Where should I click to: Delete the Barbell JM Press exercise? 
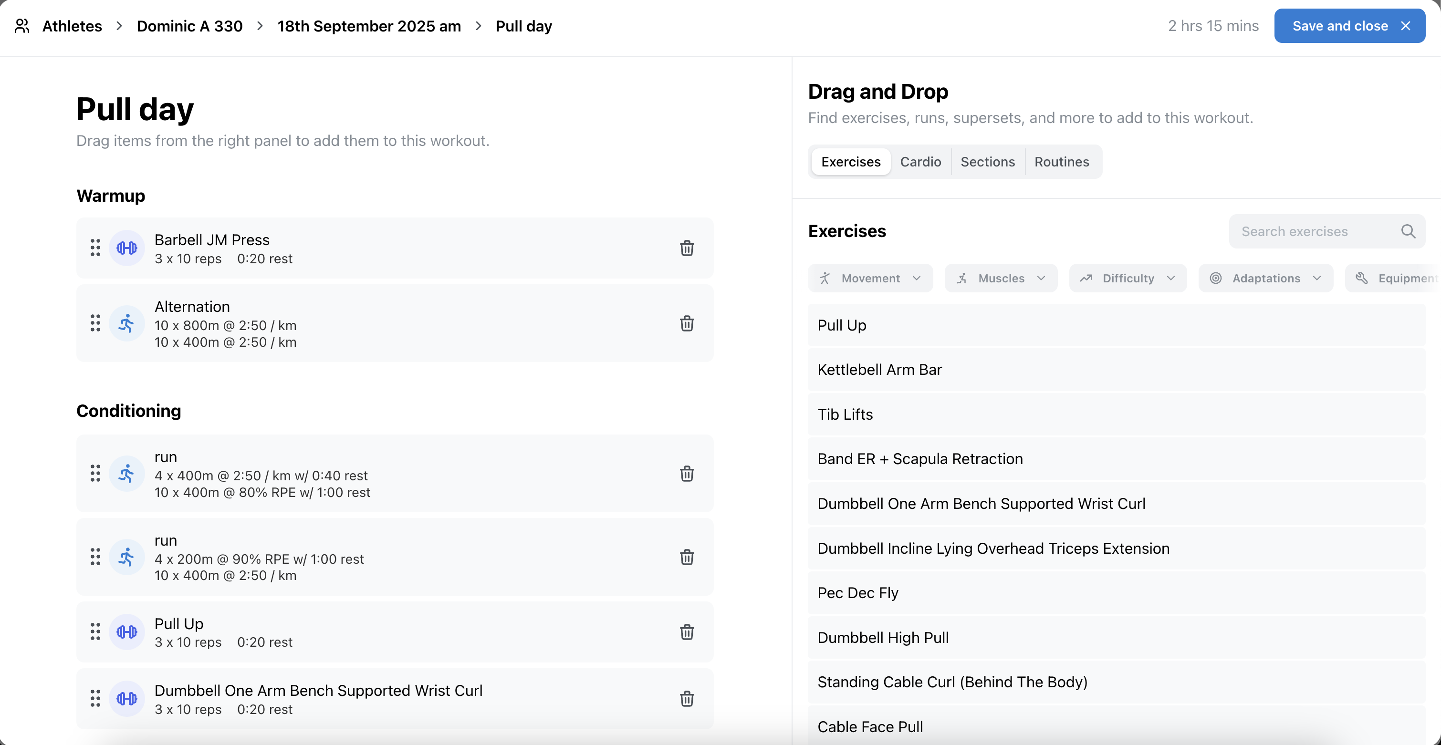(687, 248)
